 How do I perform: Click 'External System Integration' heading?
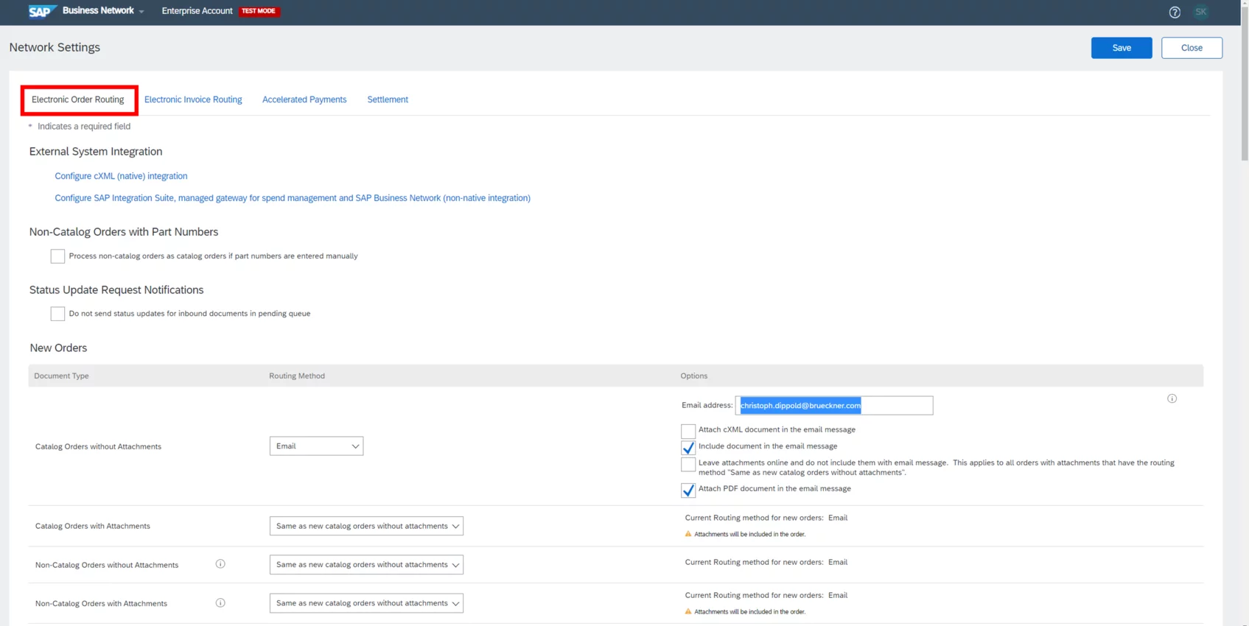(96, 151)
